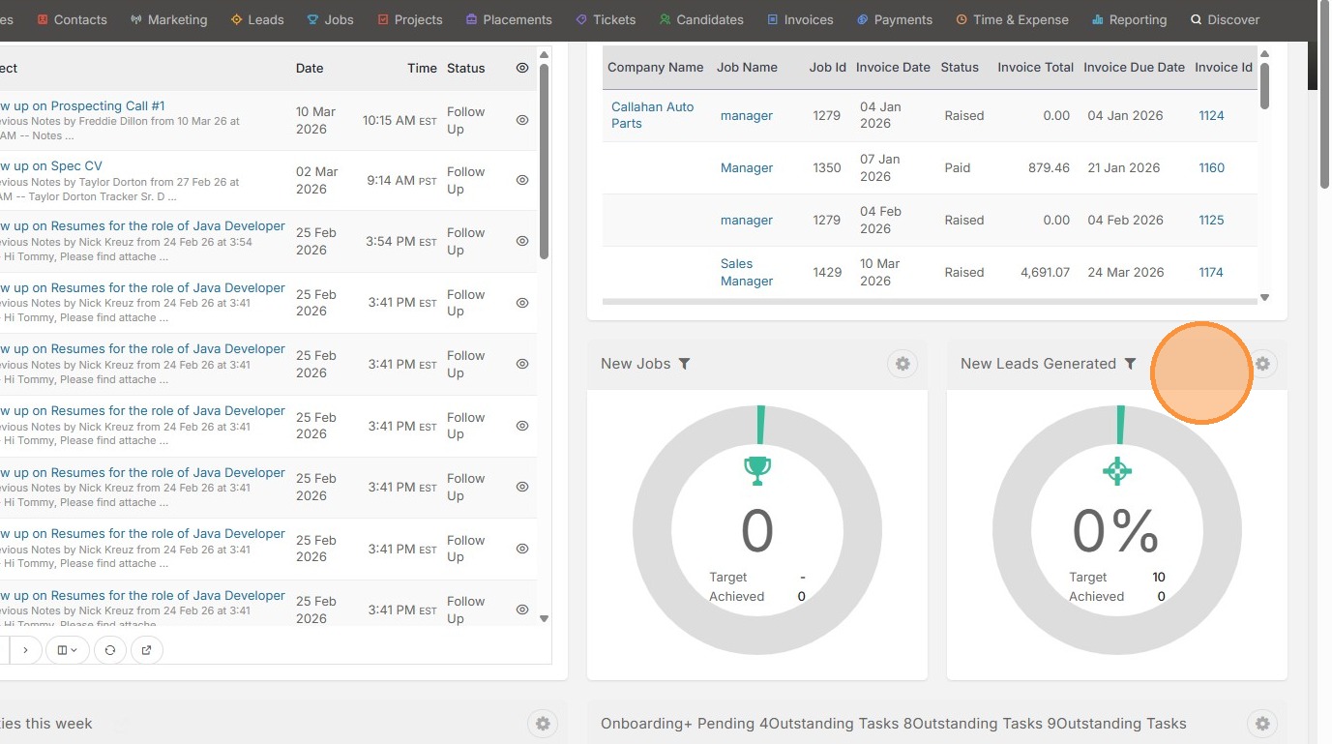Open the Sales Manager job link
Image resolution: width=1332 pixels, height=744 pixels.
tap(747, 272)
